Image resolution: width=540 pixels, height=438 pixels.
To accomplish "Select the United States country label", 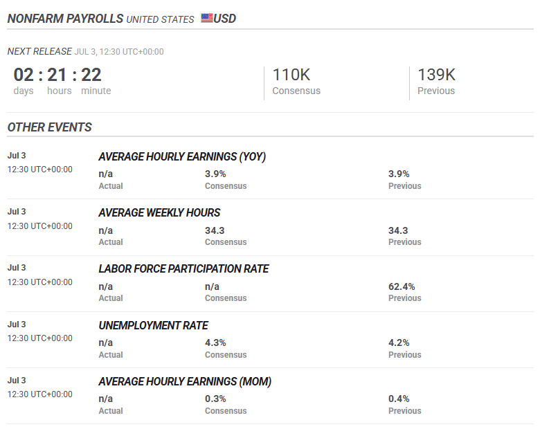I will pos(160,19).
